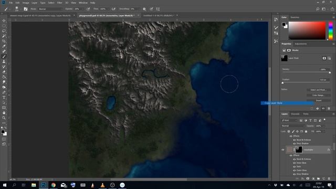Select the Pen tool
Image resolution: width=336 pixels, height=189 pixels.
point(4,92)
